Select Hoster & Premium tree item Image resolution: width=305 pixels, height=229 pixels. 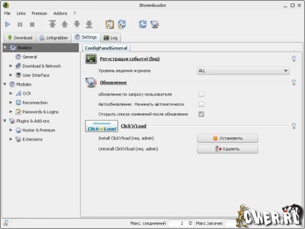[x=39, y=130]
